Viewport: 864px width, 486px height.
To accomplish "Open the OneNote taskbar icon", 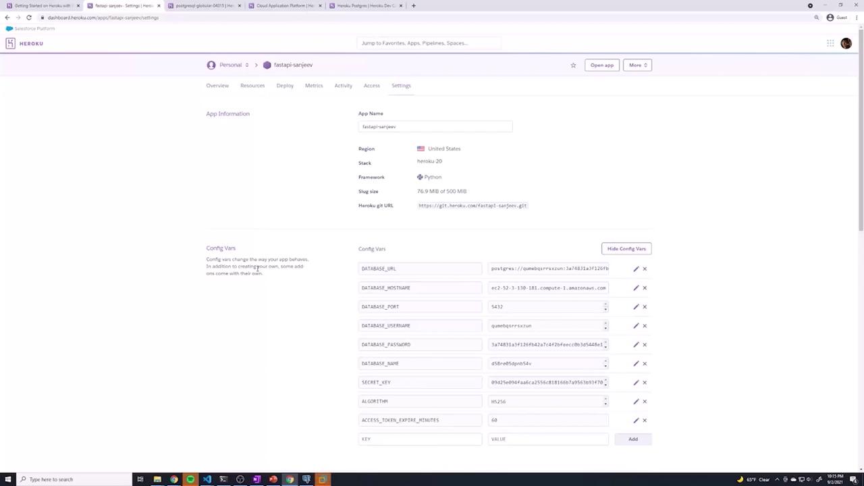I will tap(256, 479).
